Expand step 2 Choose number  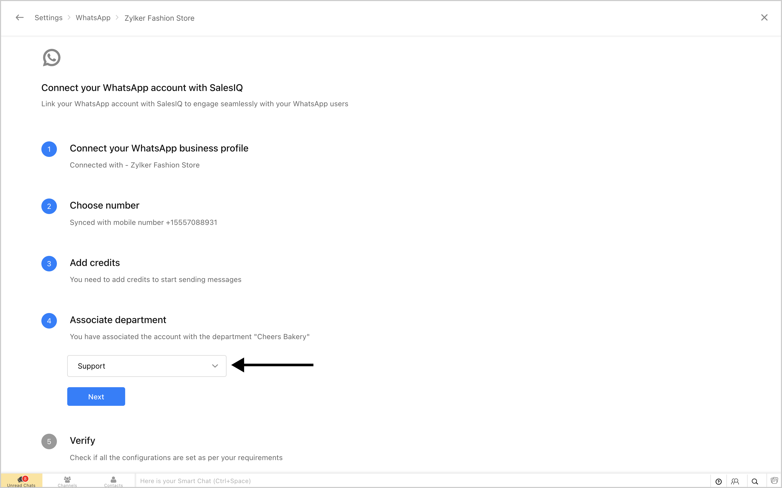(104, 205)
